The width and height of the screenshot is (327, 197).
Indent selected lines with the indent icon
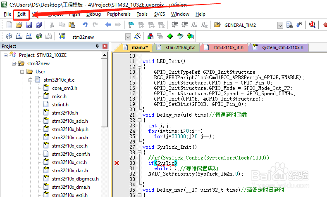[174, 25]
